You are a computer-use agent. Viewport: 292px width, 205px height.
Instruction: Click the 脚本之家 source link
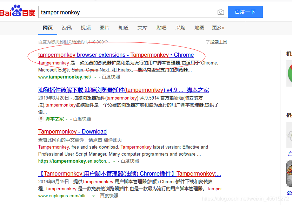(x=54, y=119)
